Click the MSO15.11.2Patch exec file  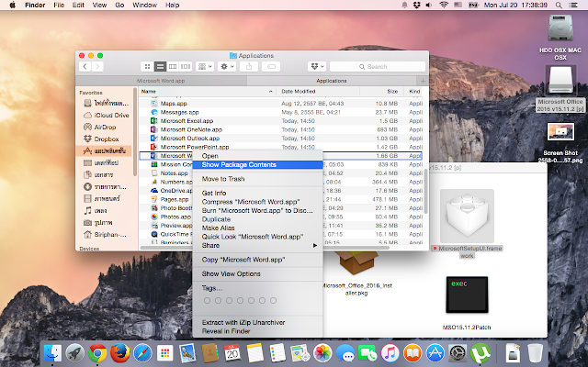(467, 295)
